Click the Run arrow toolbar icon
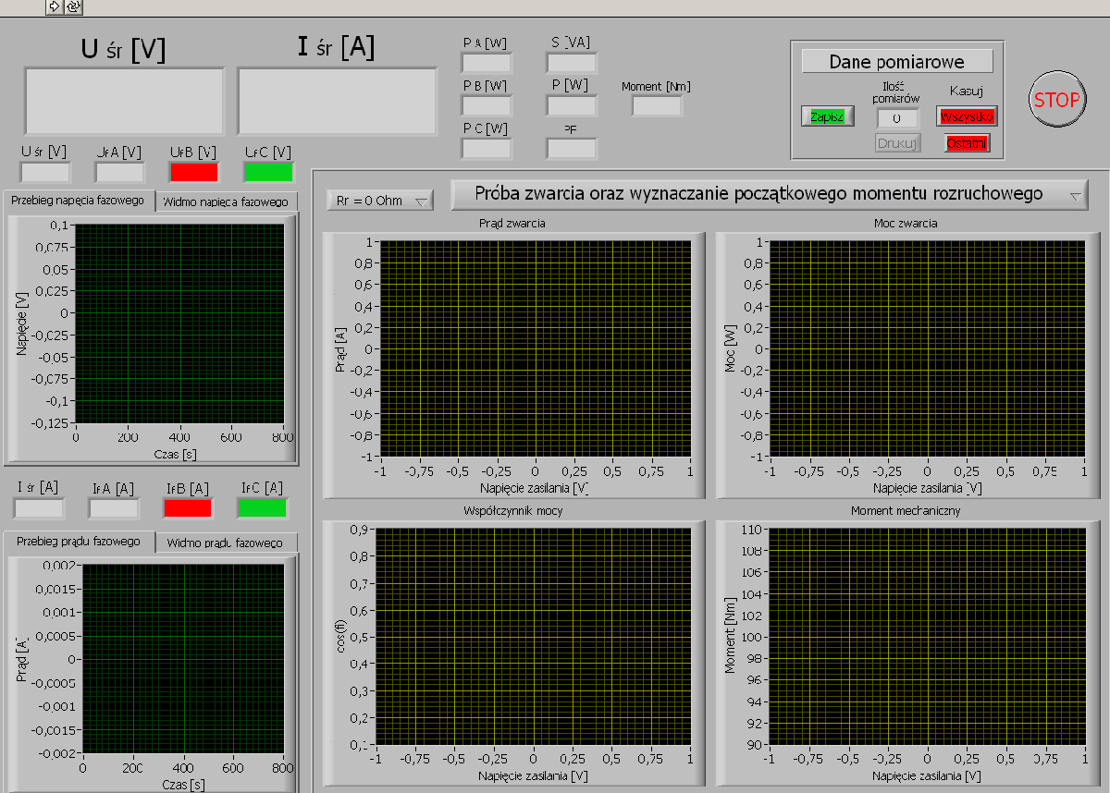Viewport: 1110px width, 793px height. point(54,6)
